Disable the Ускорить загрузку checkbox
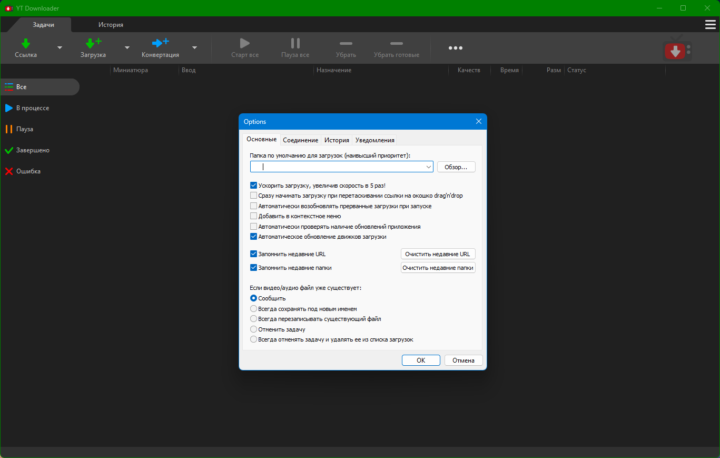 [254, 186]
